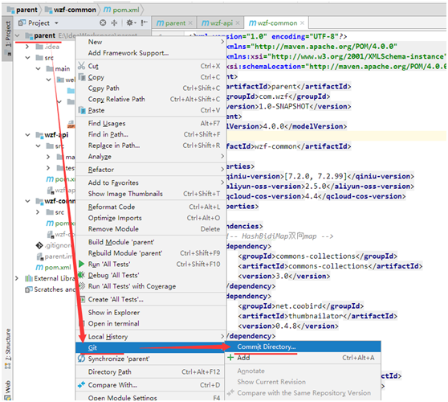Image resolution: width=448 pixels, height=402 pixels.
Task: Collapse the parent root node
Action: tap(17, 35)
